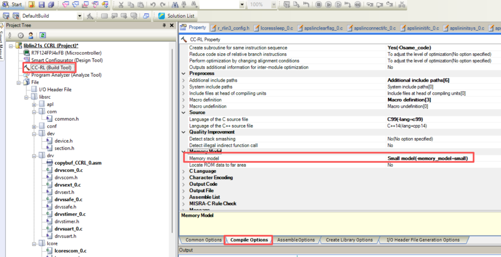Click the Disconnect from debug tool icon
Screen dimensions: 501x257
click(x=402, y=5)
